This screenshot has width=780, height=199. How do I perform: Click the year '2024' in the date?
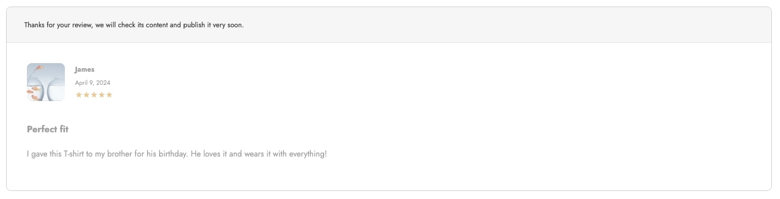pos(103,82)
